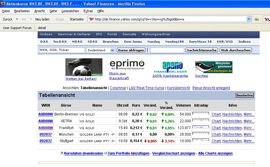This screenshot has height=167, width=270.
Task: Open the address bar URL history dropdown
Action: (x=249, y=19)
